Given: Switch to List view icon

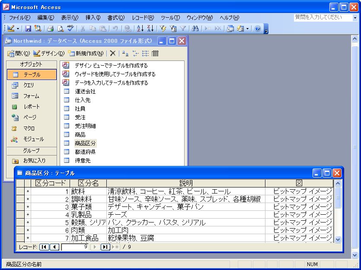Looking at the screenshot, I should (x=145, y=54).
